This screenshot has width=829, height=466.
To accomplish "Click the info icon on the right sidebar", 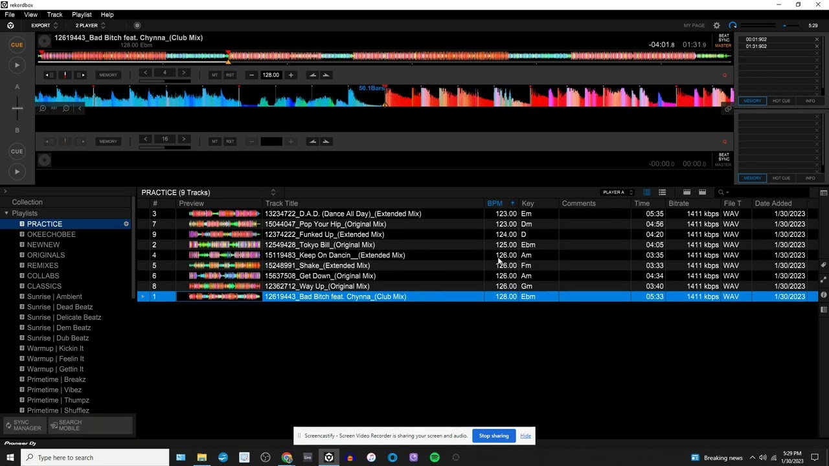I will [824, 295].
